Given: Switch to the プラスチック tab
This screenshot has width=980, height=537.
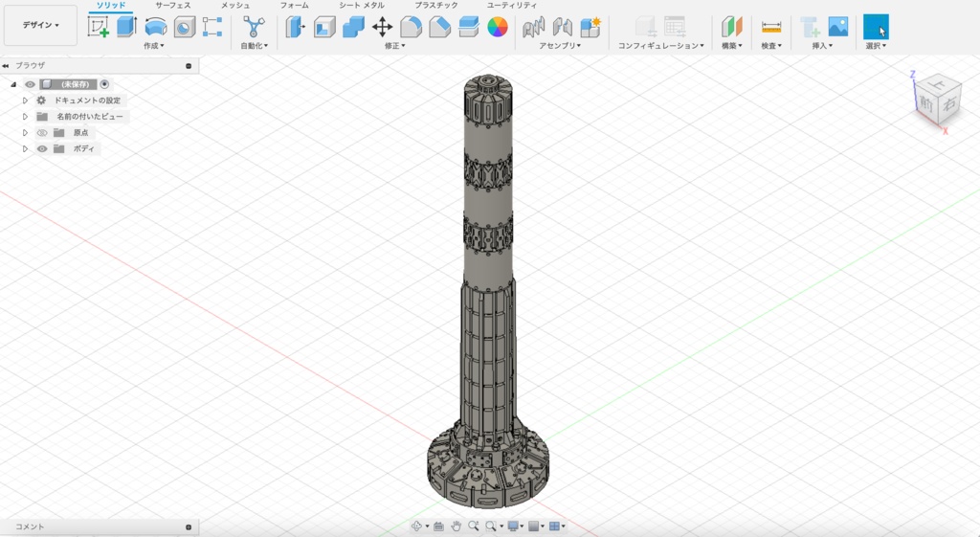Looking at the screenshot, I should 436,5.
